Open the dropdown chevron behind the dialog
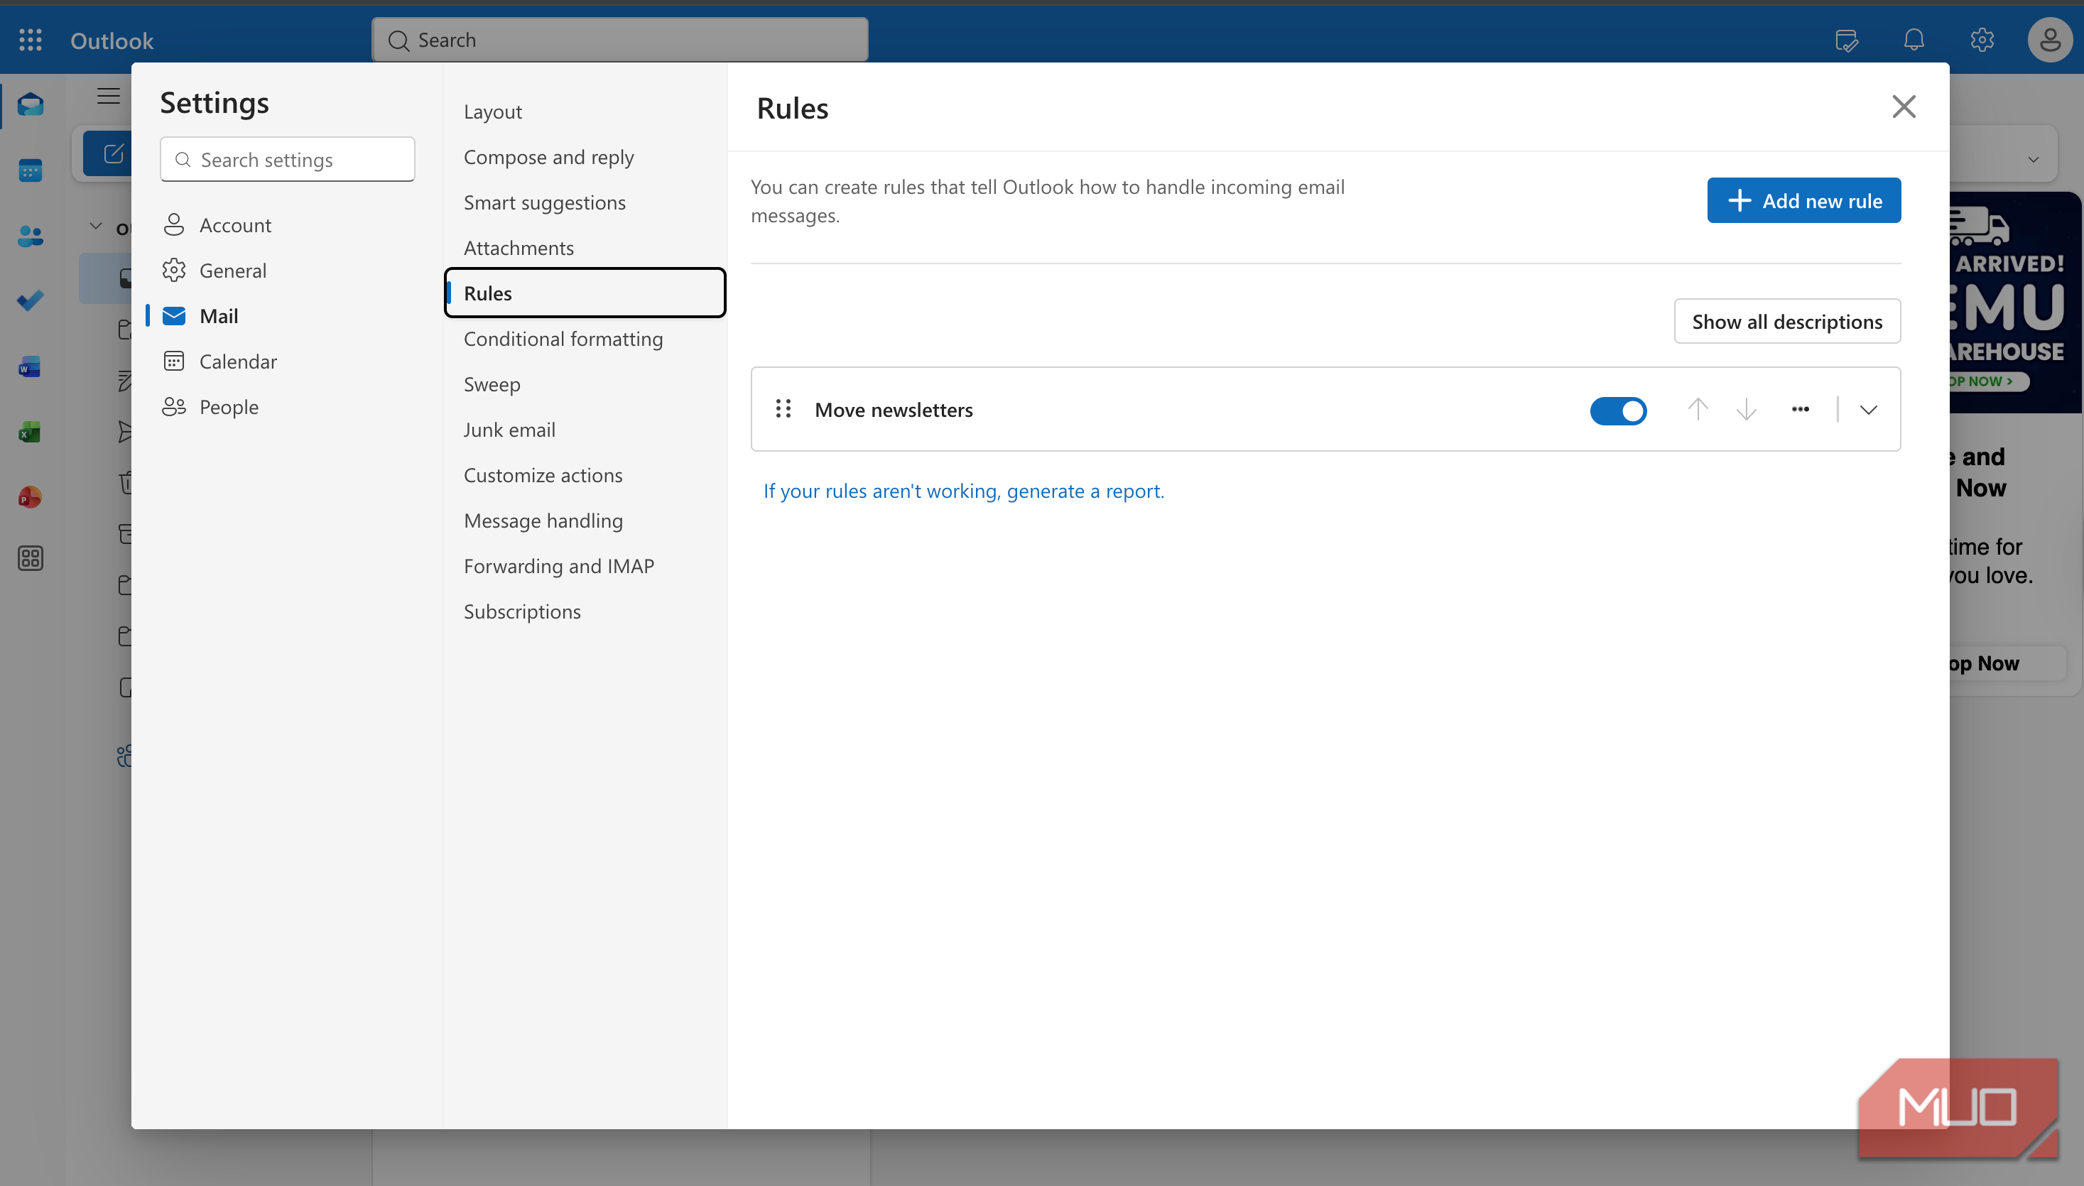2084x1186 pixels. click(2034, 159)
